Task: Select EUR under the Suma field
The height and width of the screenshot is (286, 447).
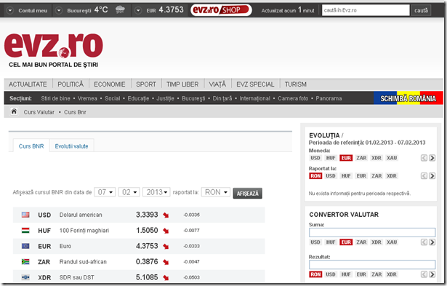Action: pyautogui.click(x=346, y=242)
